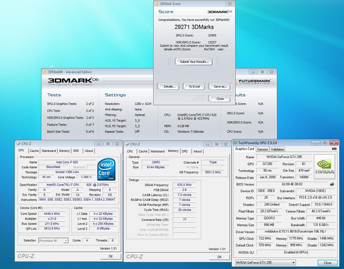Click the left CPU-Z window title icon

18,144
